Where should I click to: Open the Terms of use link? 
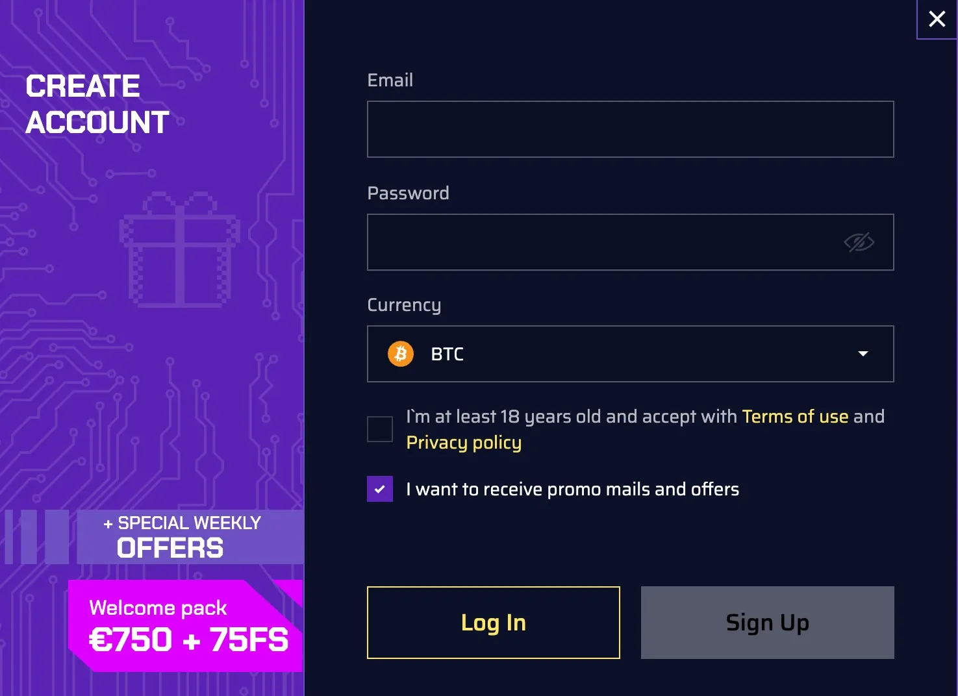click(795, 416)
